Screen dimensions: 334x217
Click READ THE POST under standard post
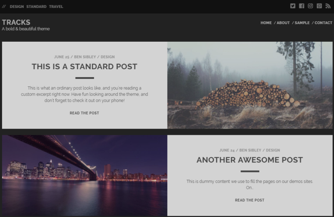pyautogui.click(x=84, y=113)
